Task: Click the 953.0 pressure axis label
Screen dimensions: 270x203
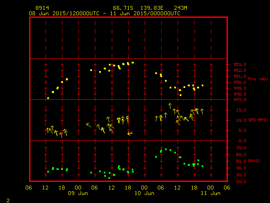Action: [x=240, y=65]
